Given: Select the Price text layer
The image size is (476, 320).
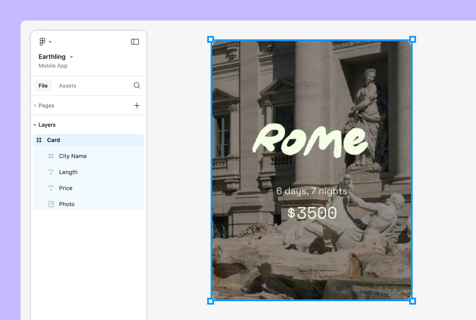Looking at the screenshot, I should tap(88, 188).
